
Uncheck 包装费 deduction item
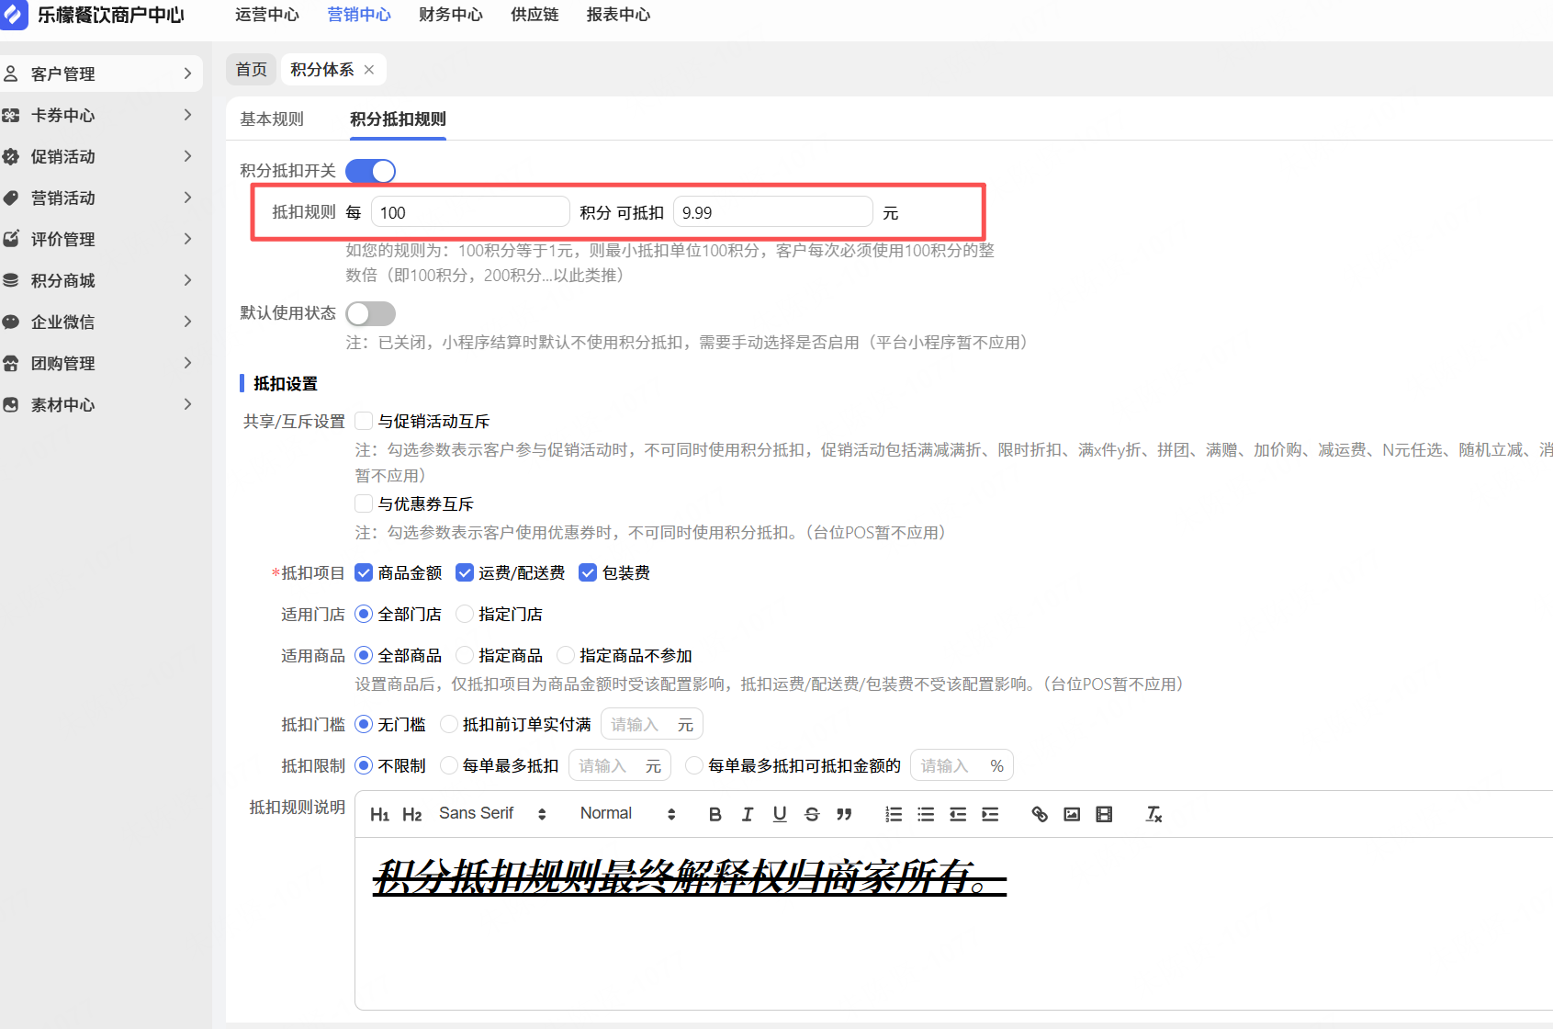(588, 572)
